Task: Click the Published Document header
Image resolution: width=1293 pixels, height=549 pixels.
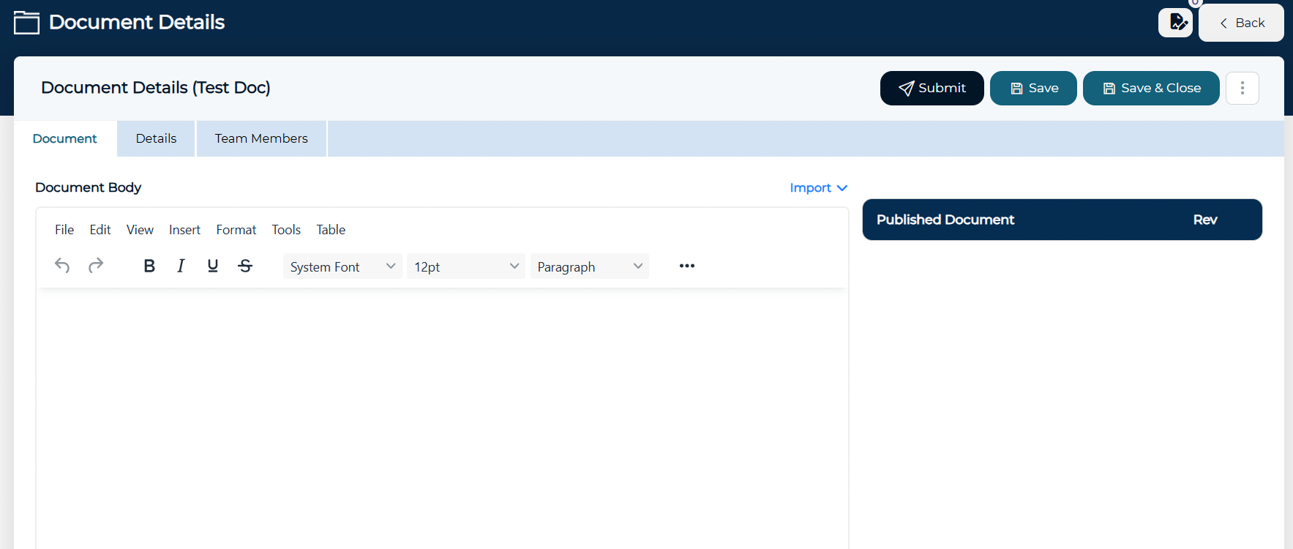Action: tap(945, 220)
